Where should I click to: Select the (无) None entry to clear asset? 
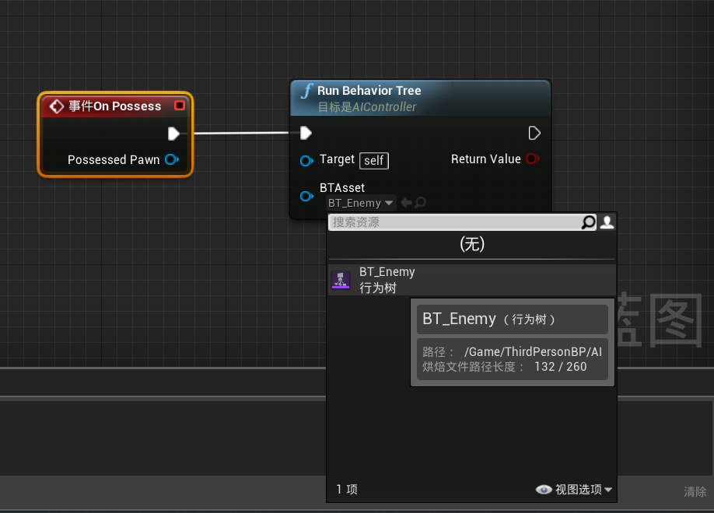(471, 244)
